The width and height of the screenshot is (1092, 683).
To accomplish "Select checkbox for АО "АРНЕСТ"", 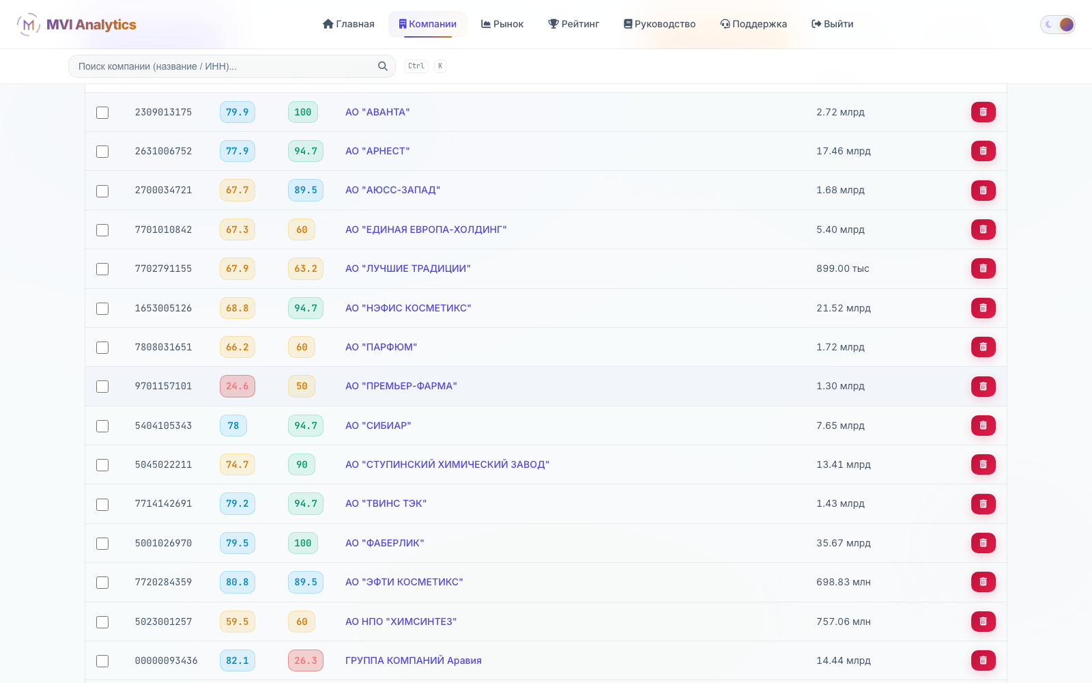I will point(102,152).
